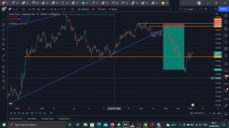Select the text annotation tool
The image size is (229, 128).
(x=3, y=35)
